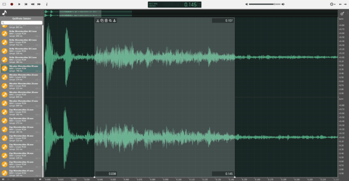349x181 pixels.
Task: Adjust the volume slider in the toolbar
Action: [x=265, y=4]
